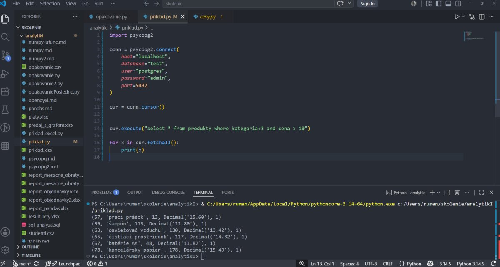The width and height of the screenshot is (500, 267).
Task: Click the command center search box
Action: coord(248,4)
